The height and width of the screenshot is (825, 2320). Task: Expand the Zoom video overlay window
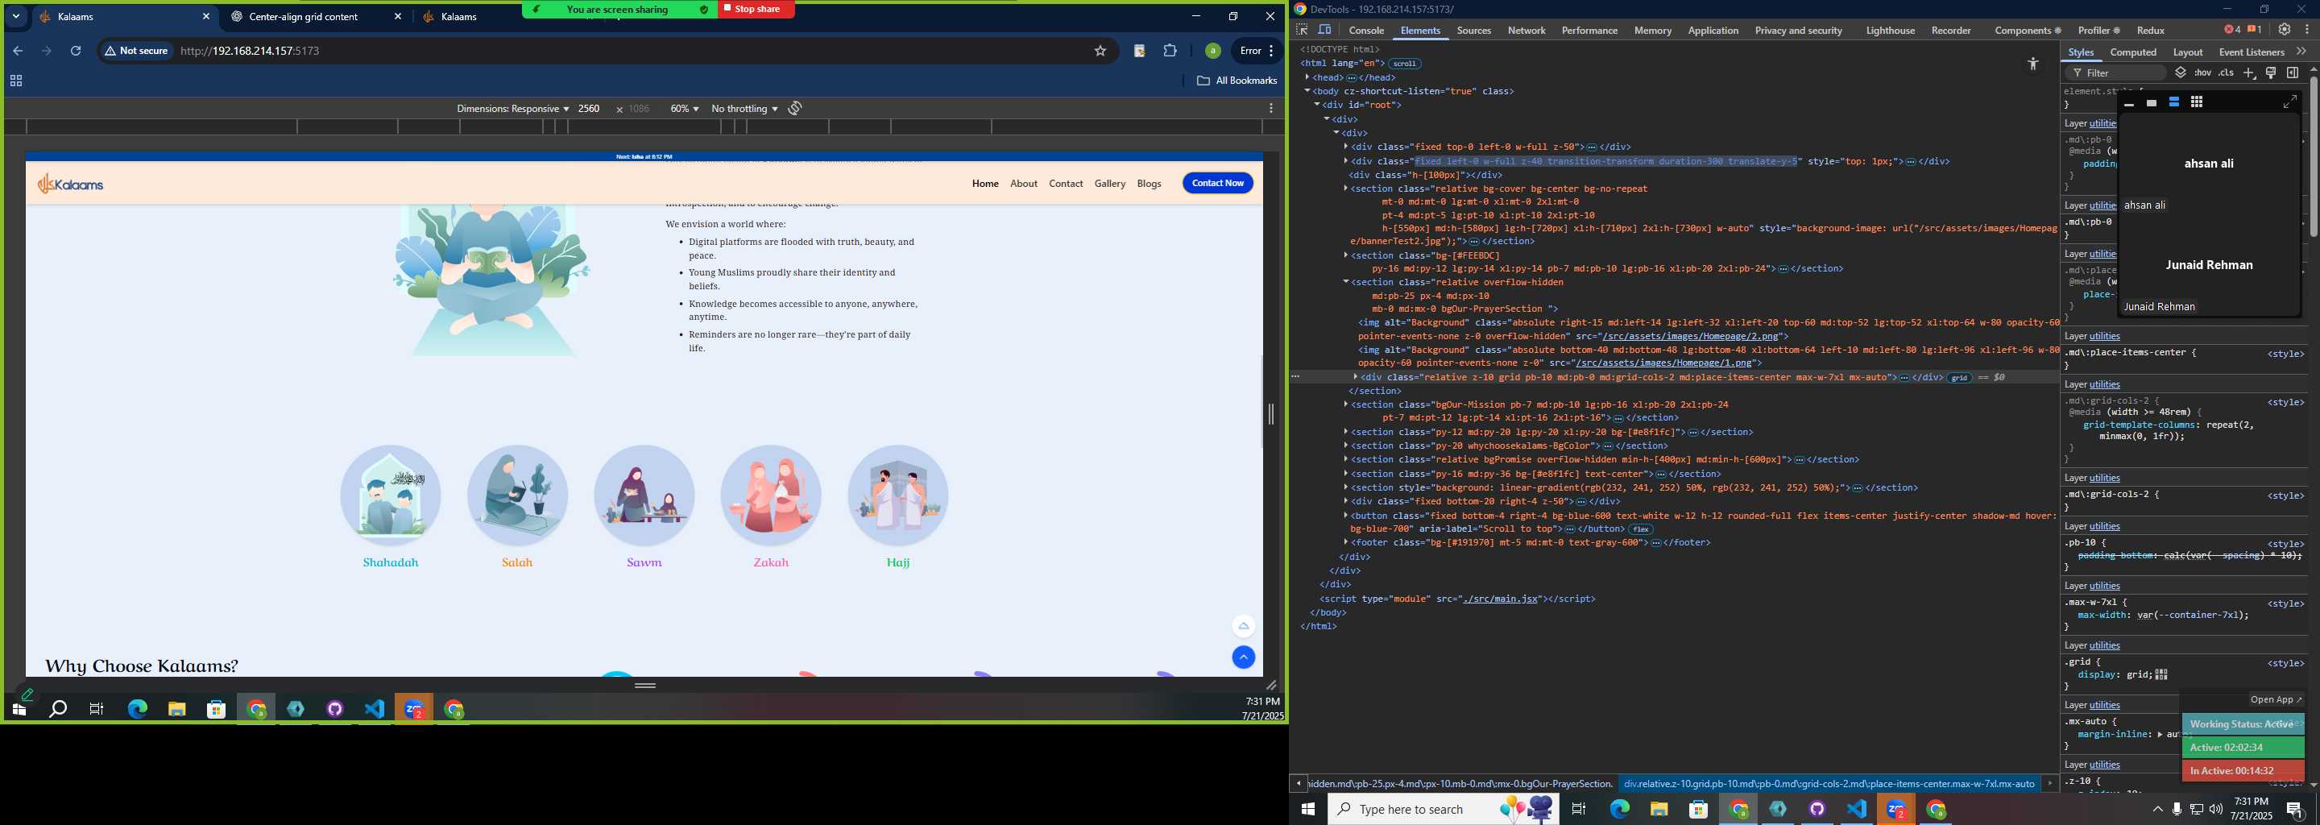coord(2289,102)
